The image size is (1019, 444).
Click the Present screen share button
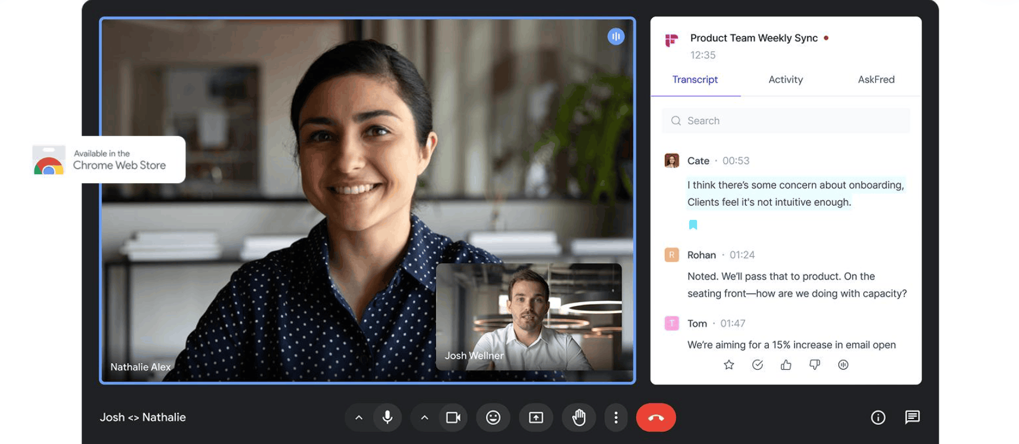click(x=536, y=418)
